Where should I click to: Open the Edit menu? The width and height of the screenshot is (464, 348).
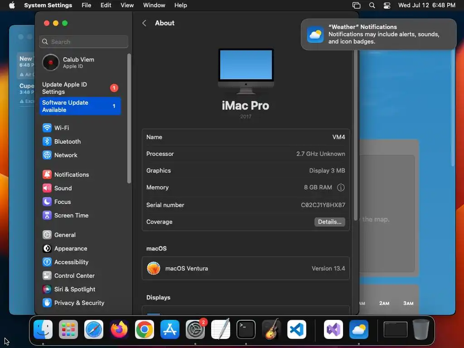106,5
